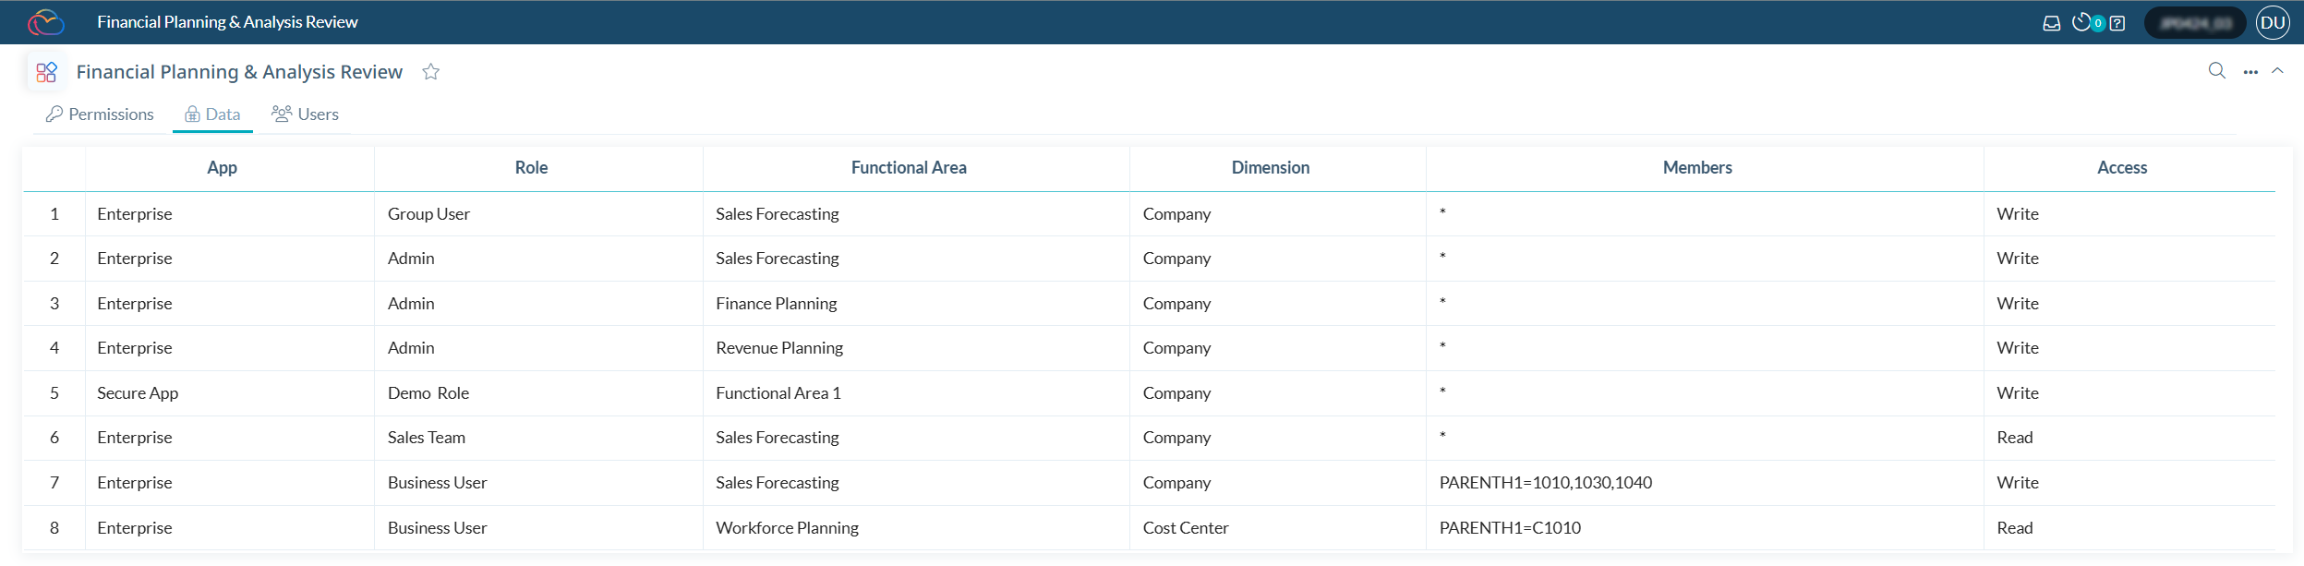This screenshot has height=566, width=2304.
Task: Click the Access column header
Action: point(2121,168)
